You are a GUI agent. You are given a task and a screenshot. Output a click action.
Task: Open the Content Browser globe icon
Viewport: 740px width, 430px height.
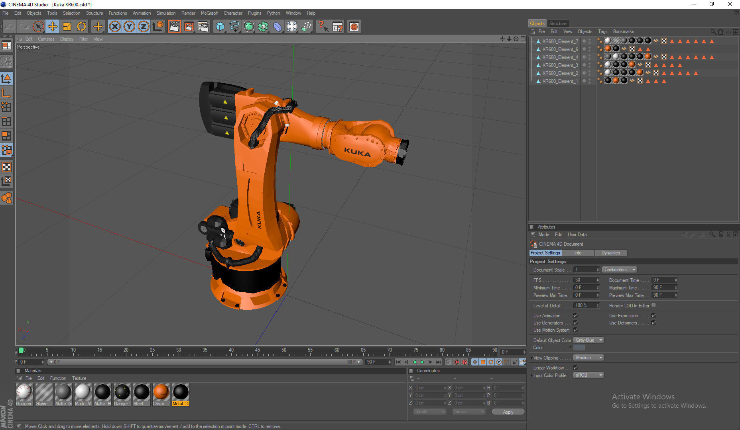point(354,27)
